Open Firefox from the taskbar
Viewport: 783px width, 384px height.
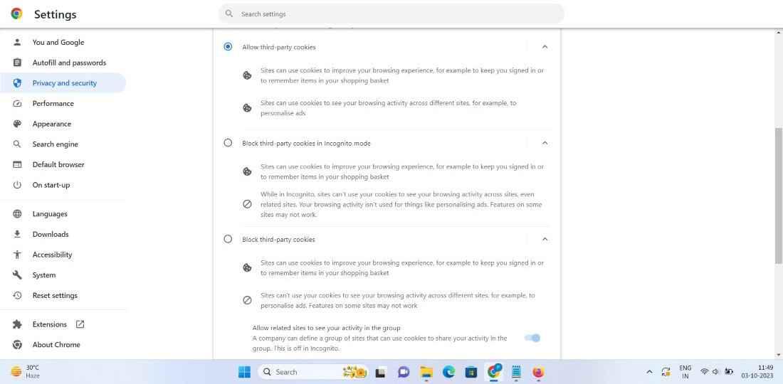538,372
